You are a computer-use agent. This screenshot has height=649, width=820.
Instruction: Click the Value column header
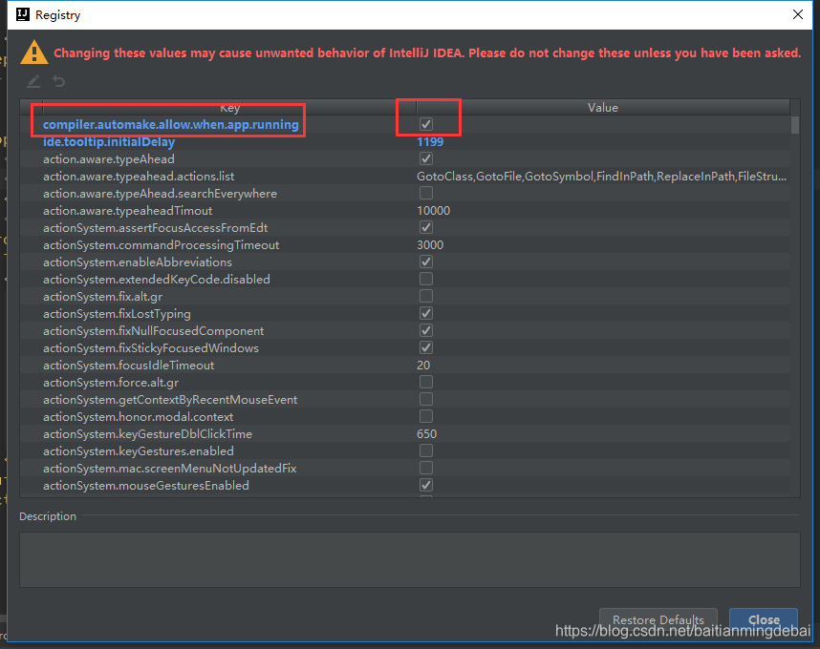pyautogui.click(x=602, y=108)
